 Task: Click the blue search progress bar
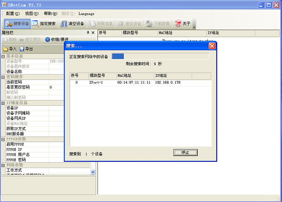(x=118, y=56)
